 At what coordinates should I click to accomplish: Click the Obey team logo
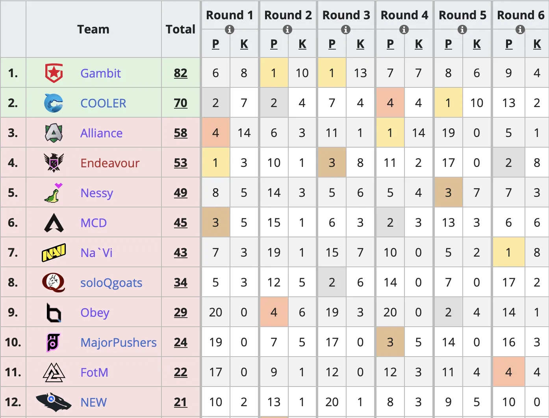coord(54,313)
